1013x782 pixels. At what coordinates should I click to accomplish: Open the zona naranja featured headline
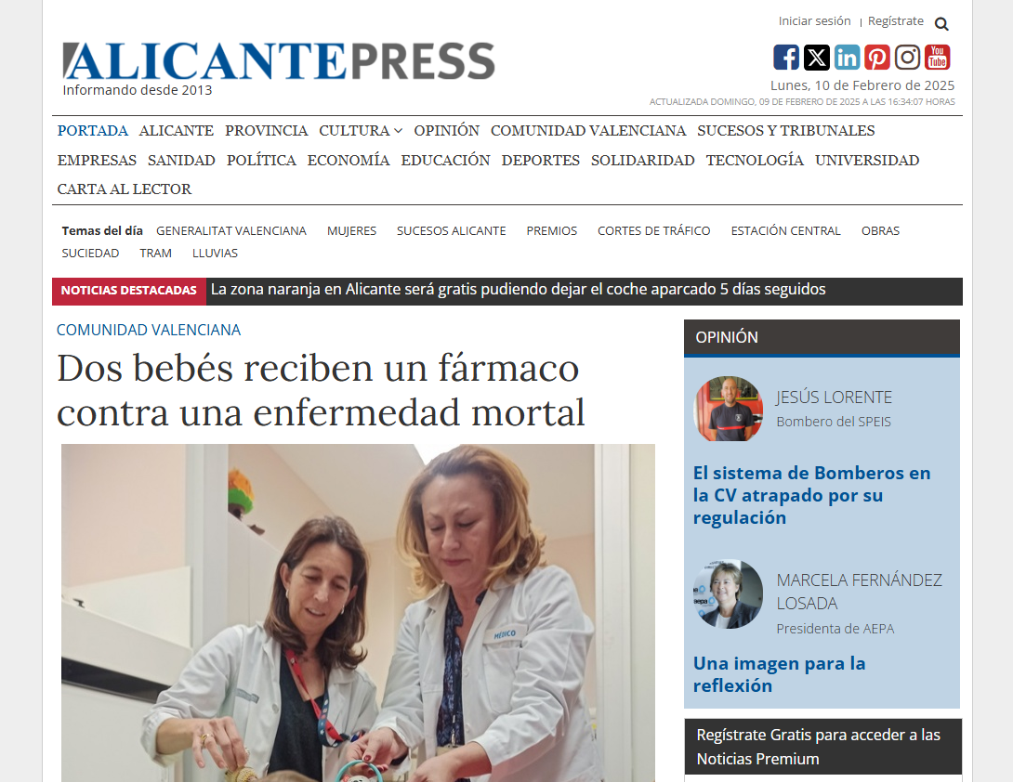point(519,289)
